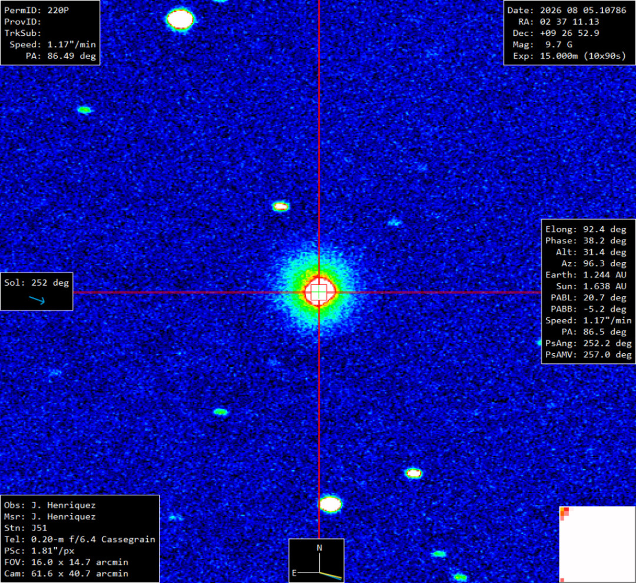Click the 'Date: 2026 08 05.10786' line
Image resolution: width=636 pixels, height=583 pixels.
tap(567, 11)
